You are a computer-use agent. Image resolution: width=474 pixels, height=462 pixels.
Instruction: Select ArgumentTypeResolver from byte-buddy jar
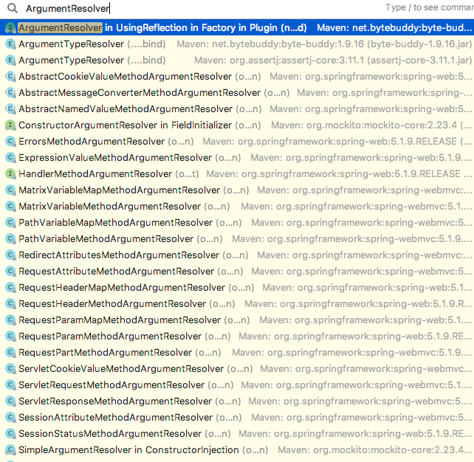pyautogui.click(x=237, y=44)
